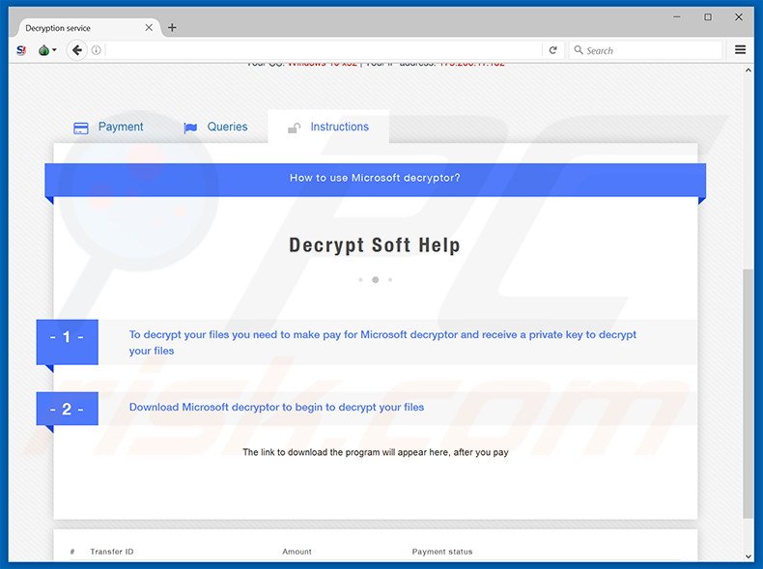763x569 pixels.
Task: Select the third carousel dot
Action: tap(390, 280)
